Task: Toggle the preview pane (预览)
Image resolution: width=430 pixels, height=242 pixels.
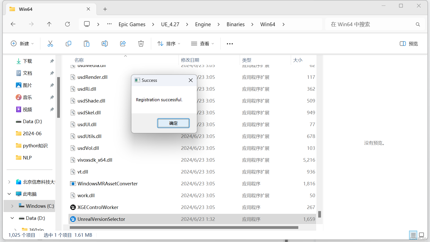Action: pos(409,44)
